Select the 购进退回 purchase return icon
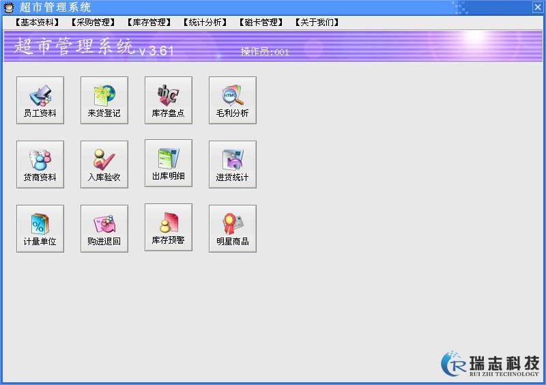The width and height of the screenshot is (546, 385). [x=104, y=229]
